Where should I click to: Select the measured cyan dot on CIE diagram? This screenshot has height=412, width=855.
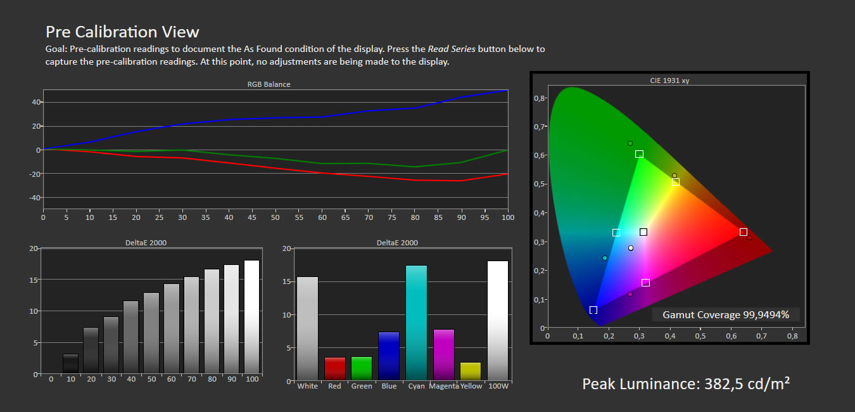605,258
